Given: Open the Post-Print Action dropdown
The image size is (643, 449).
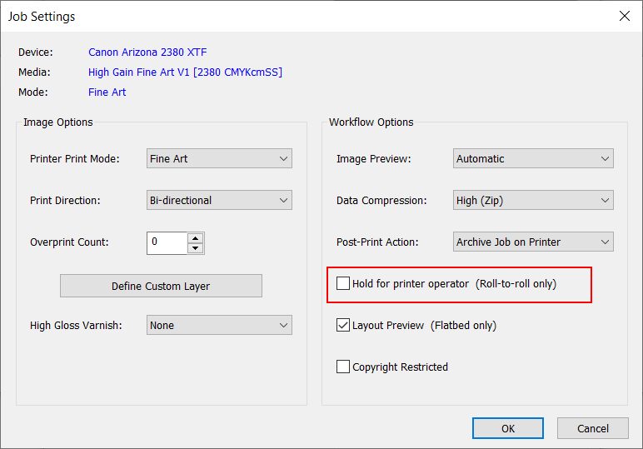Looking at the screenshot, I should tap(533, 242).
